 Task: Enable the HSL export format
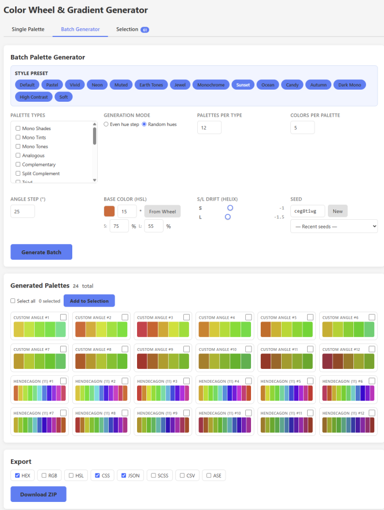[x=71, y=475]
